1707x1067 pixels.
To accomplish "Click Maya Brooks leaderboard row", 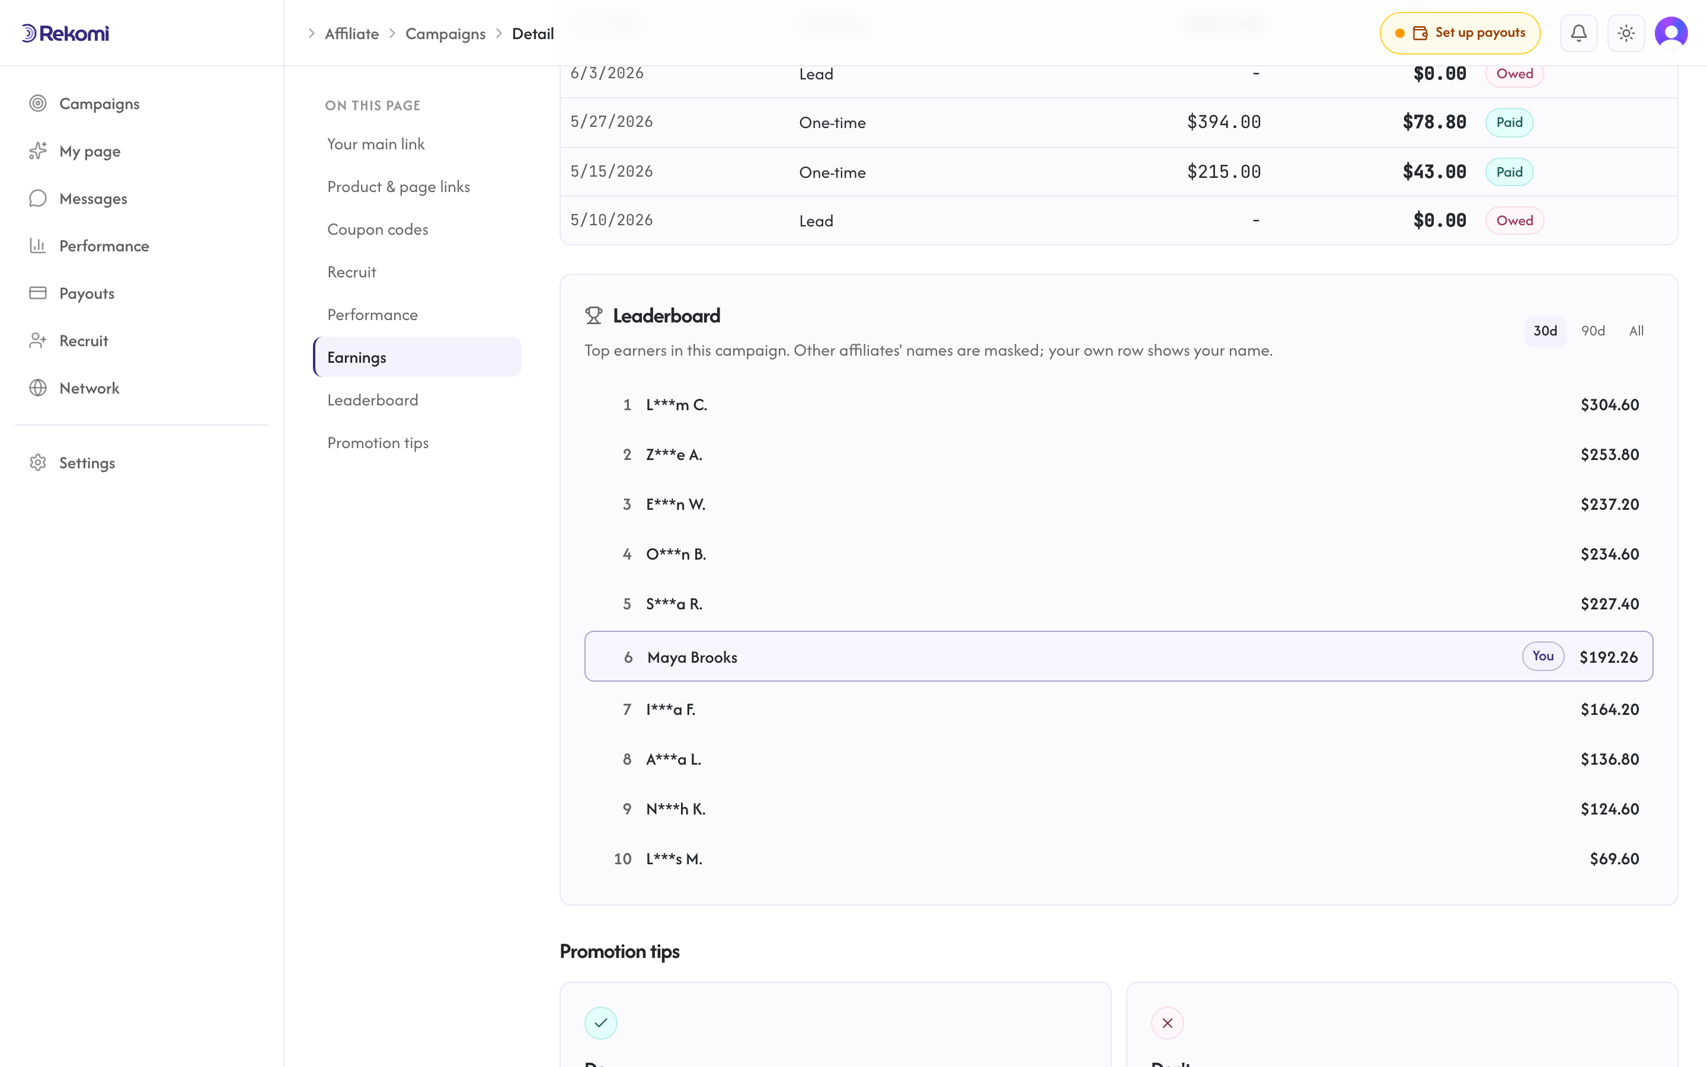I will 1118,656.
